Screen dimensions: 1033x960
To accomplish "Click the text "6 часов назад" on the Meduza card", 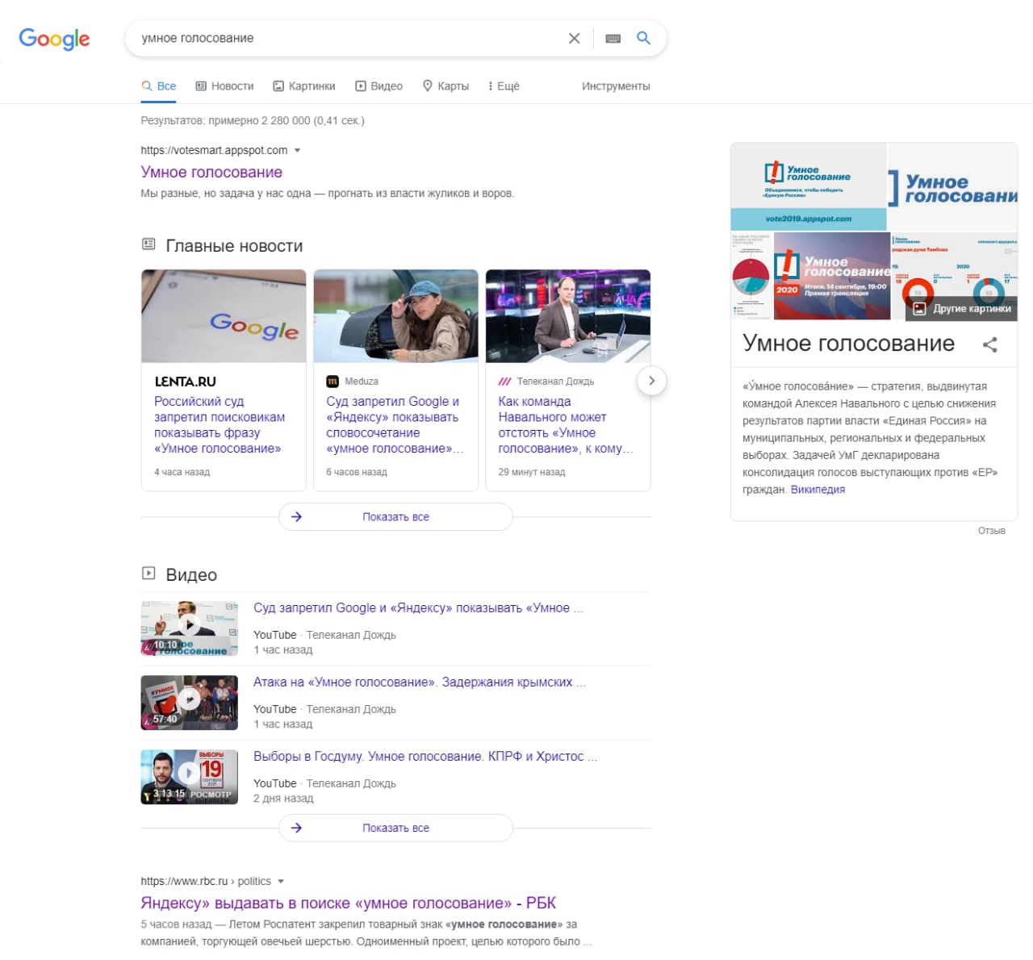I will (357, 472).
